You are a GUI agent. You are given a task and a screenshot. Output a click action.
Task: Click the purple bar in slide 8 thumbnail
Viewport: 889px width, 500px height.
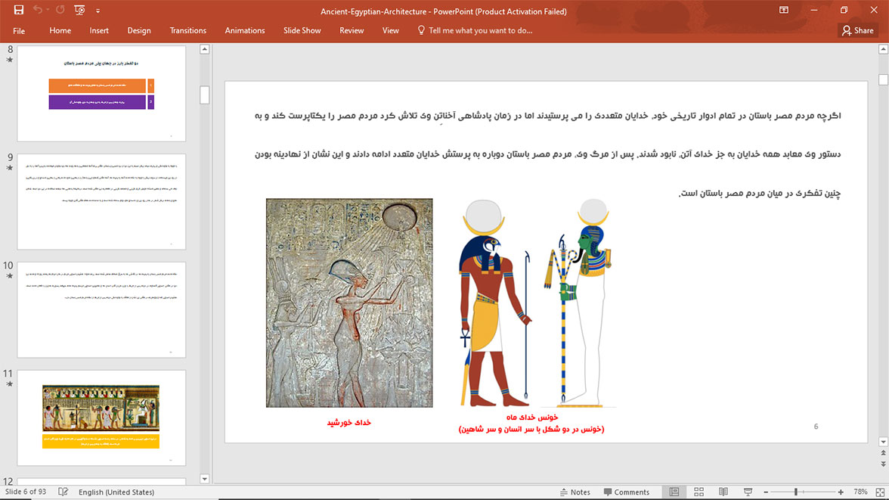tap(98, 102)
